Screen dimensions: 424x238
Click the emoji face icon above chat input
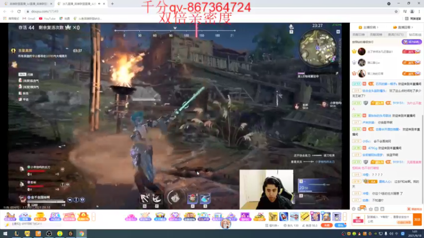pyautogui.click(x=354, y=209)
